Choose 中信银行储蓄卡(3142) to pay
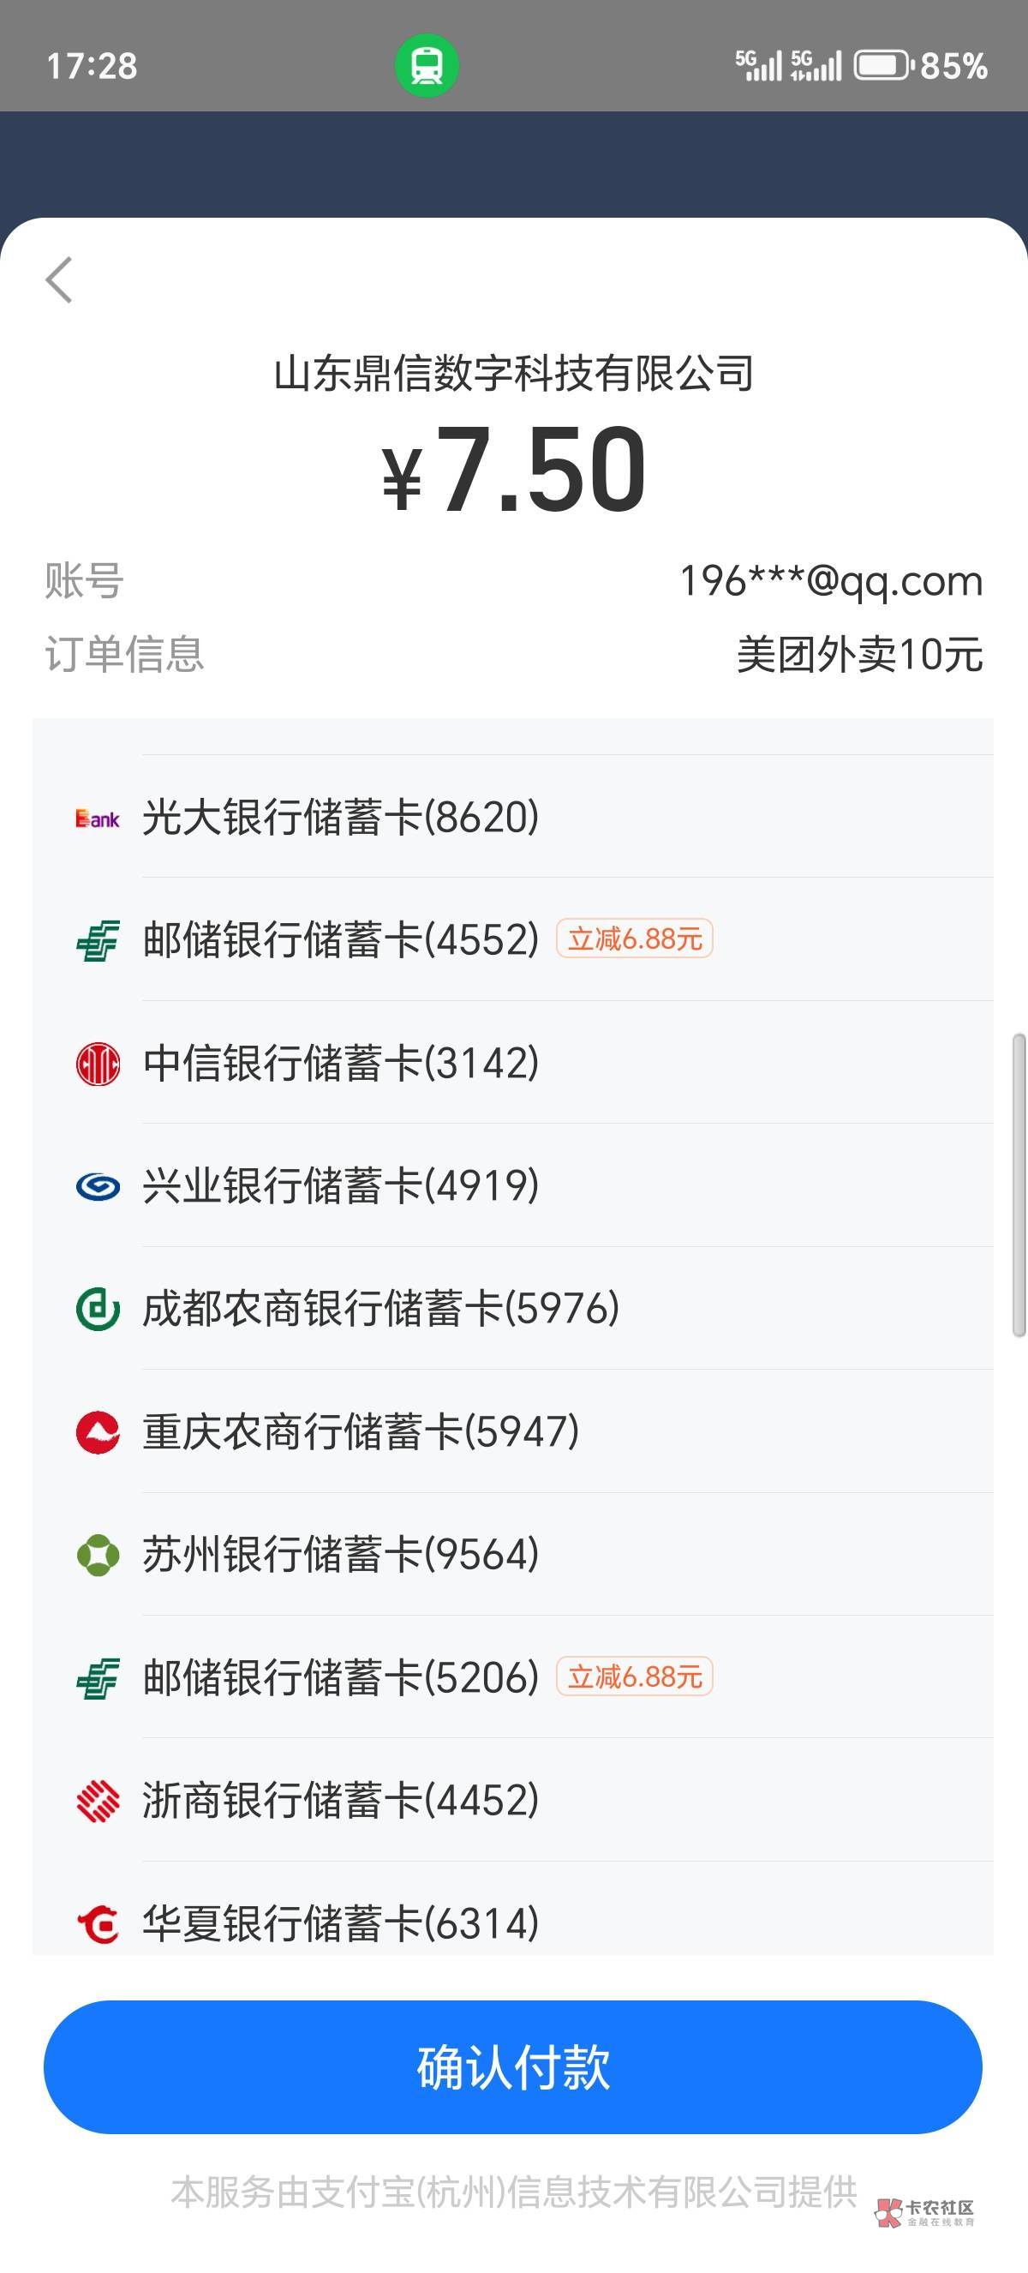 tap(340, 1063)
